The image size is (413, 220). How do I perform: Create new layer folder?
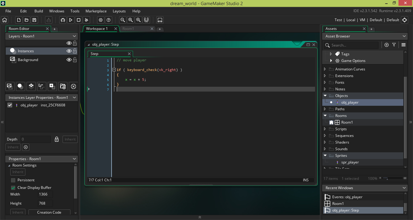(x=63, y=86)
